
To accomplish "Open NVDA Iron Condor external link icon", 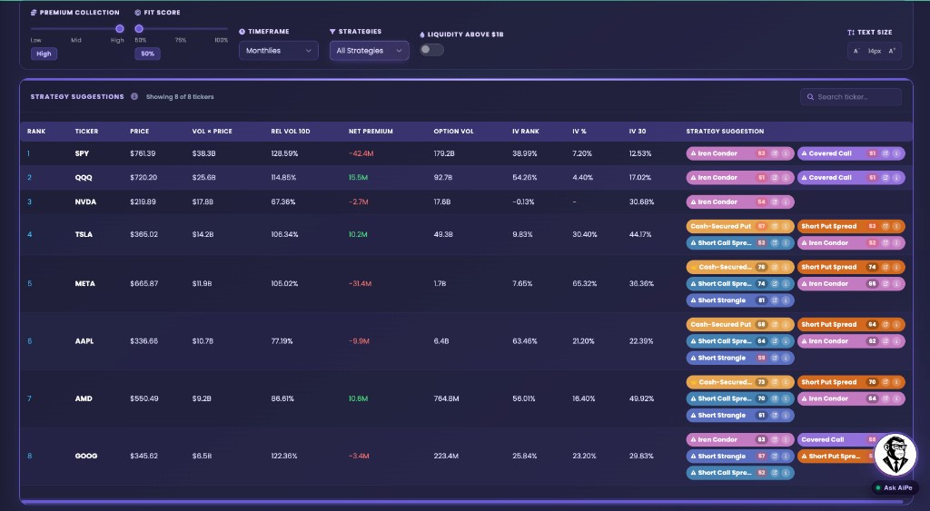I will (x=775, y=202).
